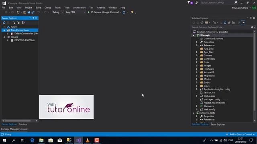257x144 pixels.
Task: Click browser refresh icon beside IIS Express
Action: 124,12
